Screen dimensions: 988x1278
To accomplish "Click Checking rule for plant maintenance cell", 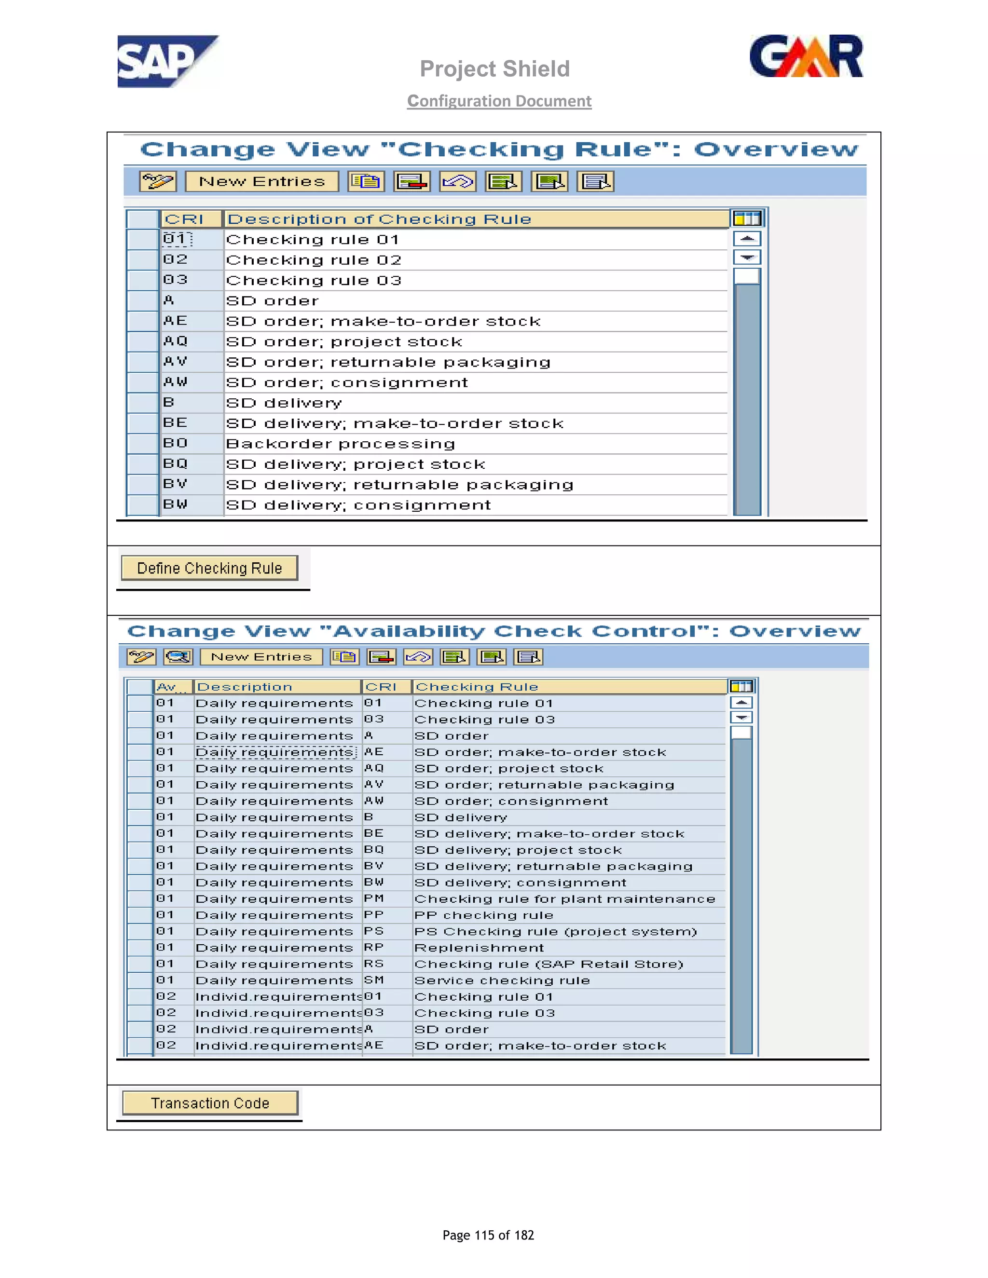I will (x=569, y=899).
